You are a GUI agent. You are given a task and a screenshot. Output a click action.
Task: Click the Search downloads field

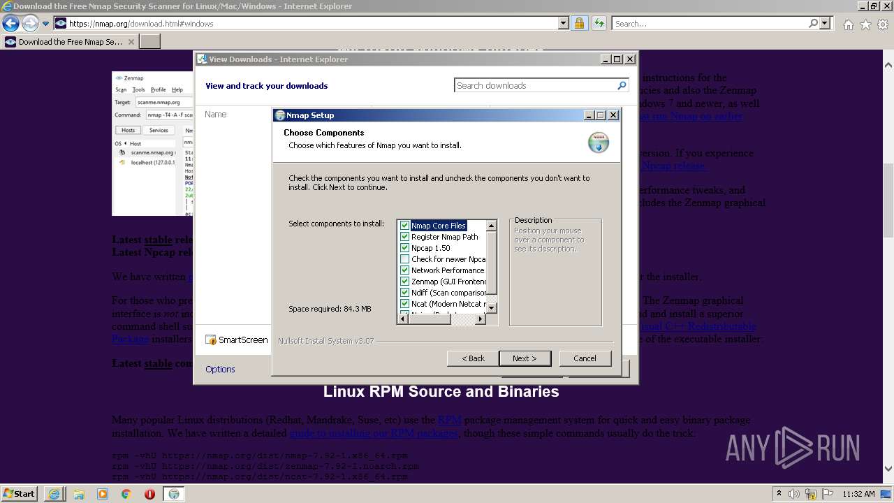click(535, 85)
